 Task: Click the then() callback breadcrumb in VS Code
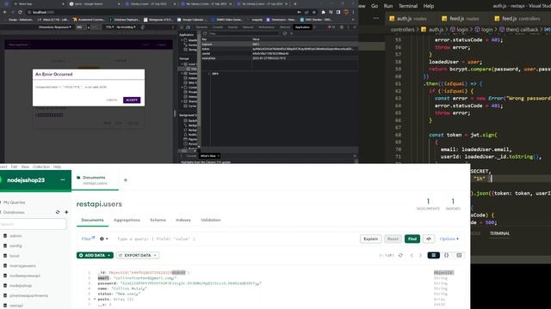[x=518, y=30]
